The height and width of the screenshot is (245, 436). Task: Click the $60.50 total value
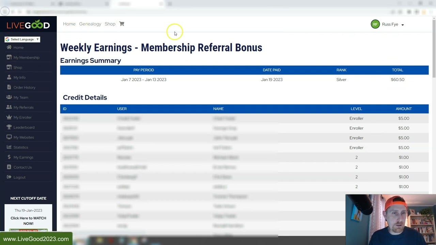point(398,80)
